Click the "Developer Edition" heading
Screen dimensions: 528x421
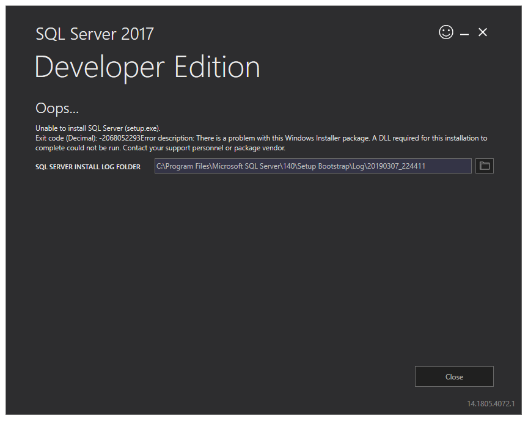coord(147,67)
